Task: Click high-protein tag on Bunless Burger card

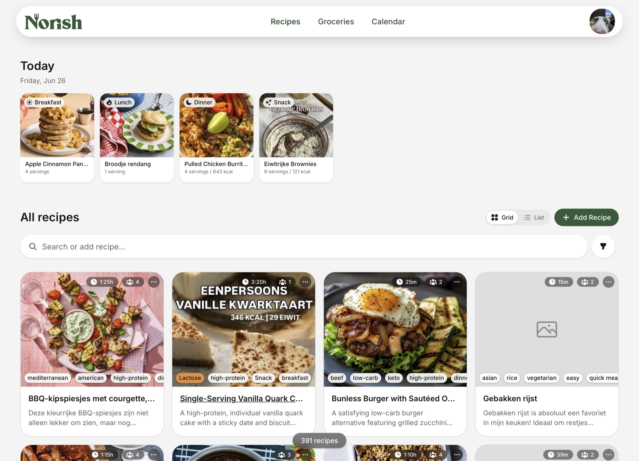Action: point(426,378)
